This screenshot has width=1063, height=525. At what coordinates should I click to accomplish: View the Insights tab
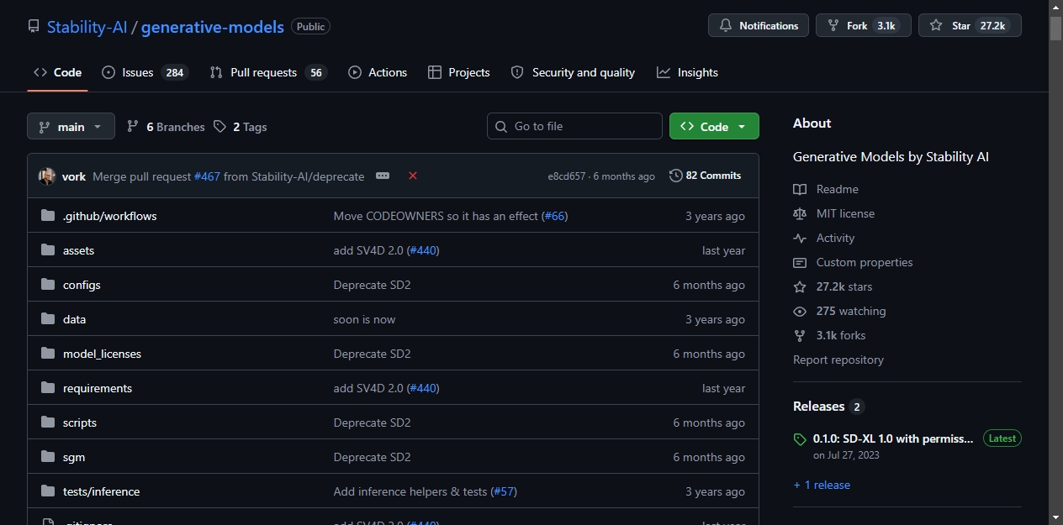(x=687, y=72)
